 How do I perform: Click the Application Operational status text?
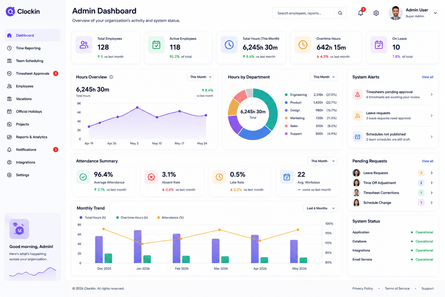coord(424,232)
